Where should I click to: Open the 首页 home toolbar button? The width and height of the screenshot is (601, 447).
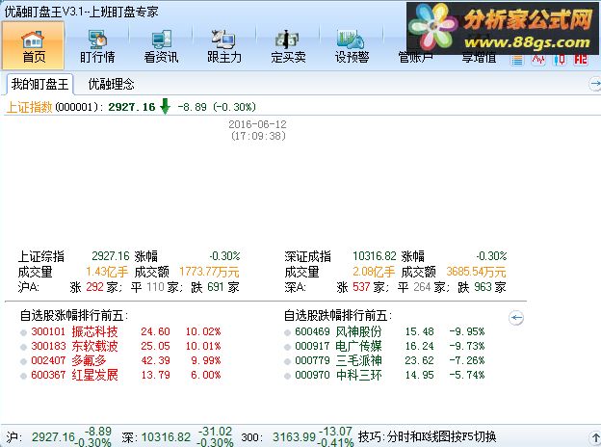tap(34, 45)
